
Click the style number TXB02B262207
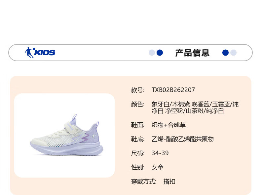coord(173,90)
